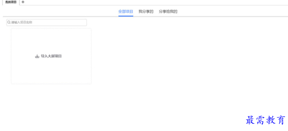Switch to the 分享给我的 tab

coord(168,11)
